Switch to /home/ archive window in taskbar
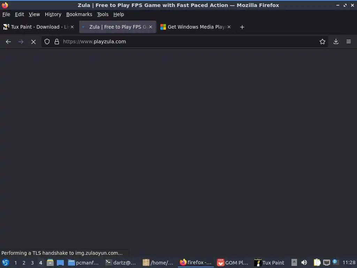Screen dimensions: 357x268 158,262
